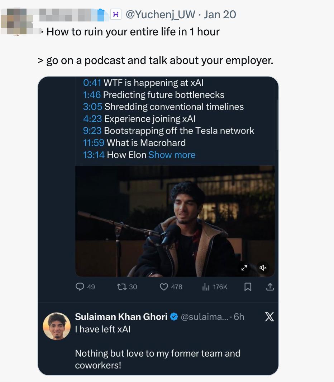Click the Sulaiman Khan Ghori display name

click(121, 317)
